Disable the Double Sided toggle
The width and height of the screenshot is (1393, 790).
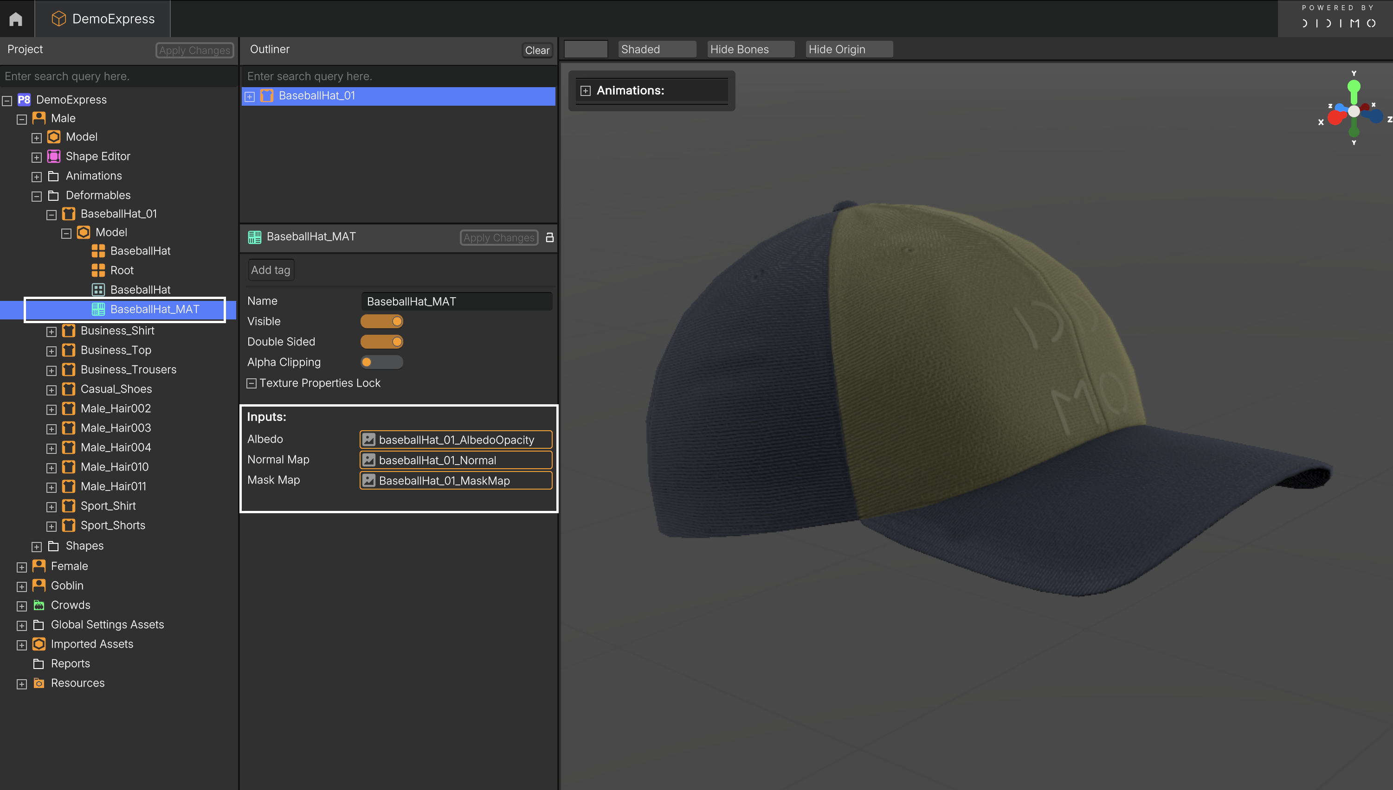click(x=382, y=342)
